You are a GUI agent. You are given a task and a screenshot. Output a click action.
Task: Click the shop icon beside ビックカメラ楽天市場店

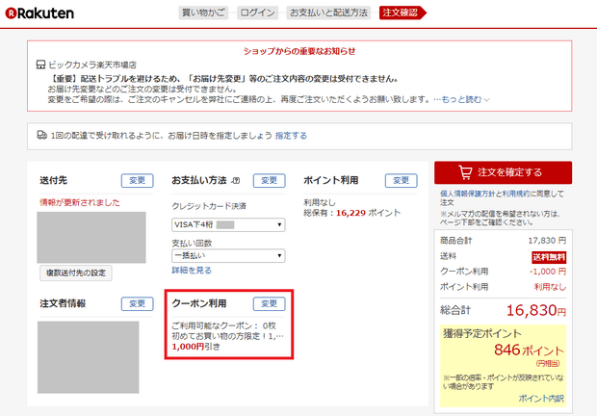pos(40,65)
